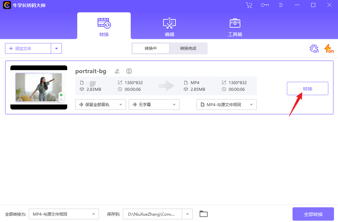Open the 工具箱 toolbox tab
The height and width of the screenshot is (222, 338).
(x=235, y=26)
